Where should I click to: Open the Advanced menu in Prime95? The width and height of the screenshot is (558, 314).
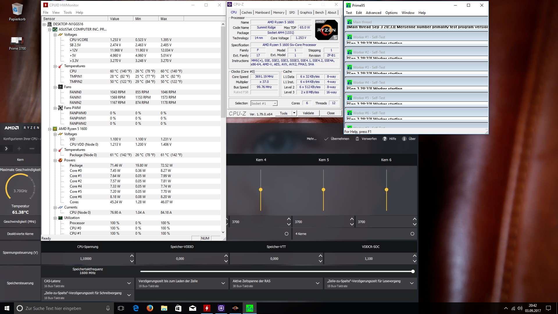(373, 13)
